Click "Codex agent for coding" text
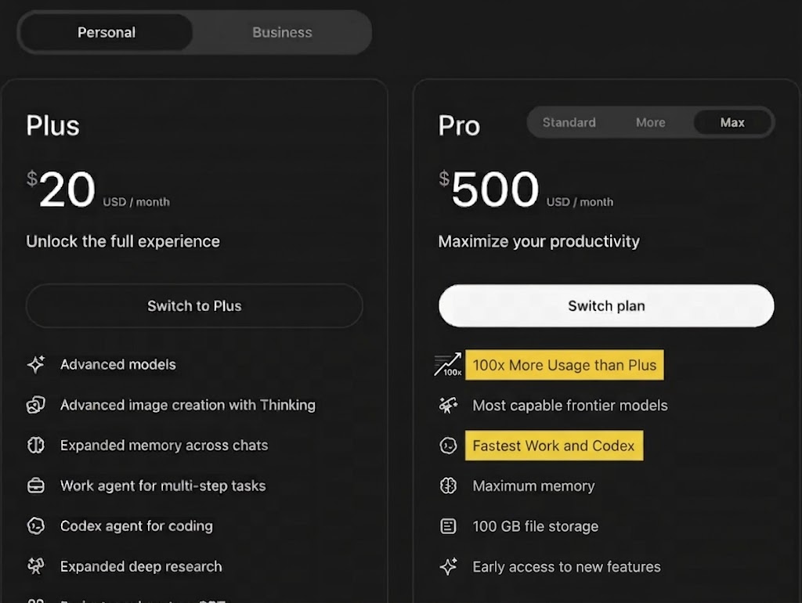The height and width of the screenshot is (603, 802). click(136, 525)
